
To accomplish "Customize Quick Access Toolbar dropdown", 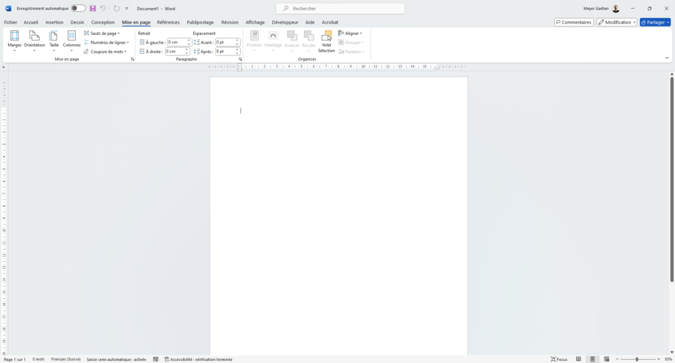I will point(127,9).
